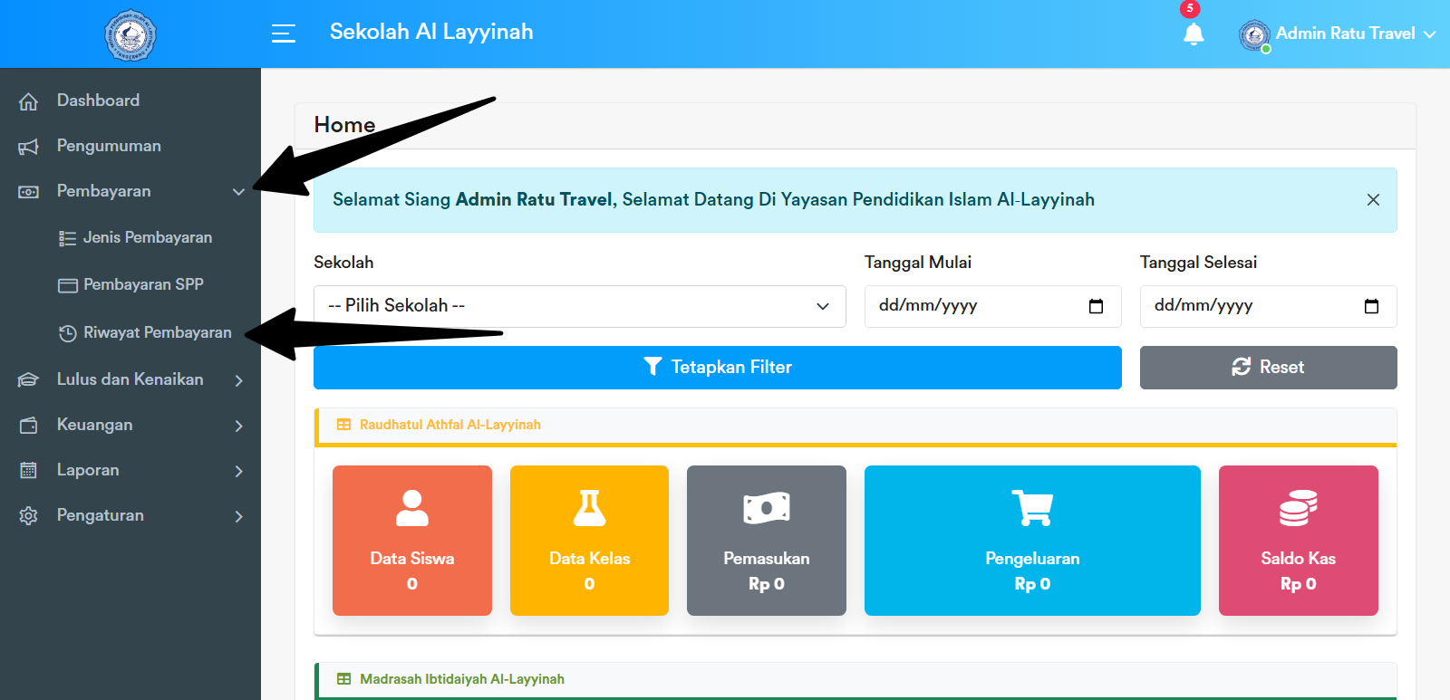Viewport: 1450px width, 700px height.
Task: Expand the Laporan menu chevron
Action: click(239, 471)
